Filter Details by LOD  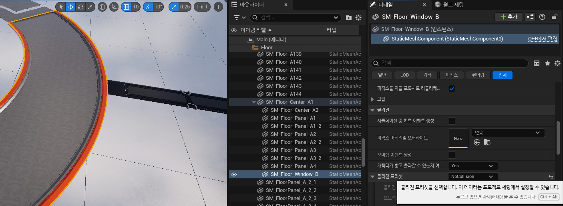(x=404, y=75)
